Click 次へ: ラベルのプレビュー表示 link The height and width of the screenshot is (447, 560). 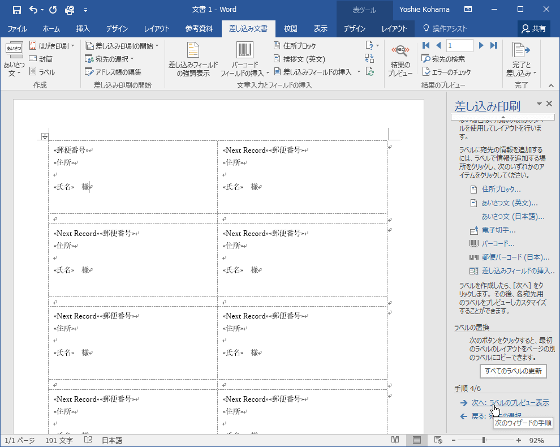click(x=510, y=403)
